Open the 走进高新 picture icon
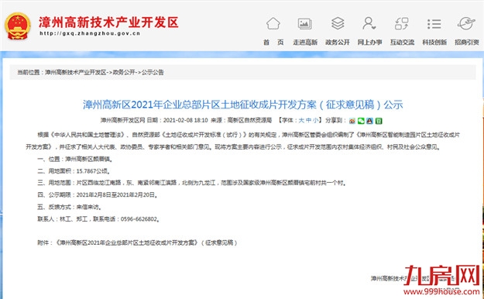484x299 pixels. (305, 24)
